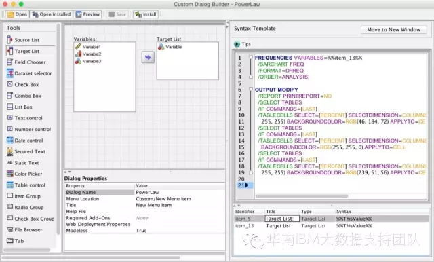Collapse FREQUENCIES code block fold marker
The width and height of the screenshot is (434, 262).
(x=250, y=57)
